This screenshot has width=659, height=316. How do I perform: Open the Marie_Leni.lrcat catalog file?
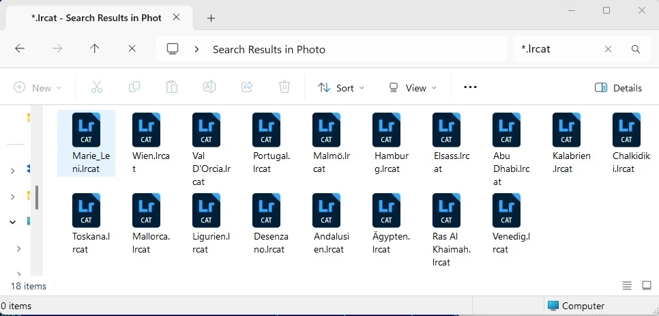pyautogui.click(x=86, y=143)
